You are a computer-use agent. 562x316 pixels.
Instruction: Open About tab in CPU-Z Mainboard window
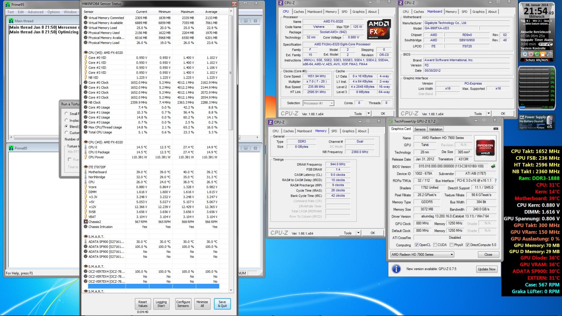coord(492,12)
